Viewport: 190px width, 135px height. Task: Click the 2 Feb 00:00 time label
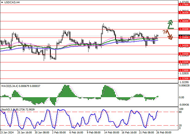click(x=59, y=133)
